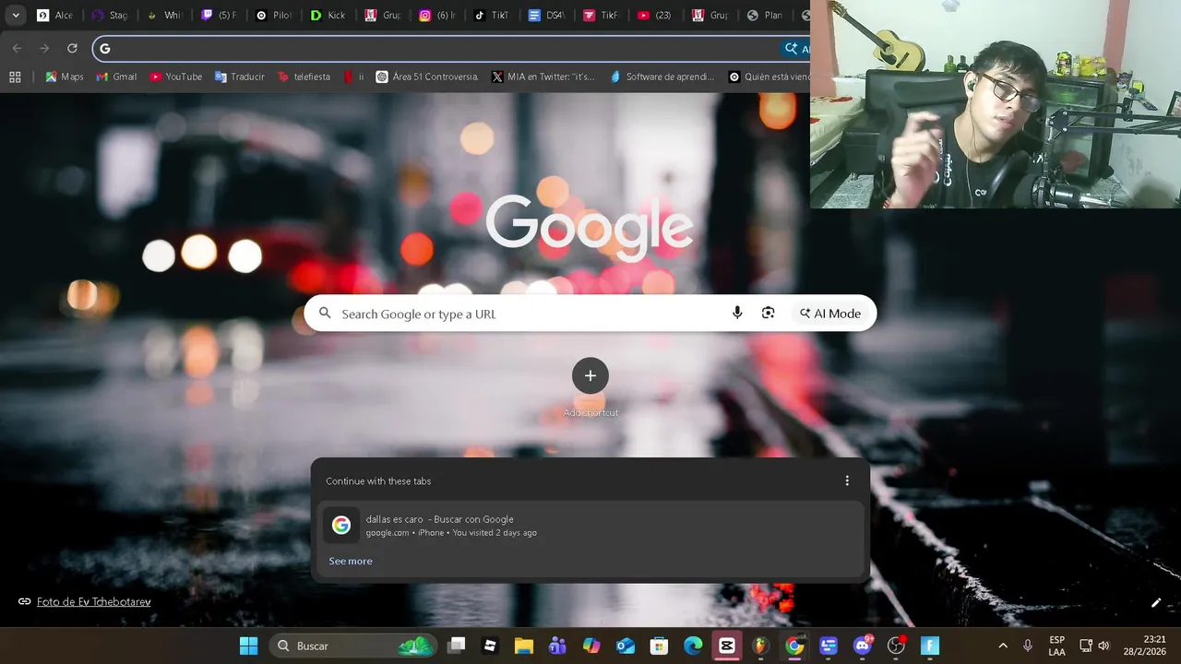Open Outlook from the taskbar
Image resolution: width=1181 pixels, height=664 pixels.
coord(626,646)
